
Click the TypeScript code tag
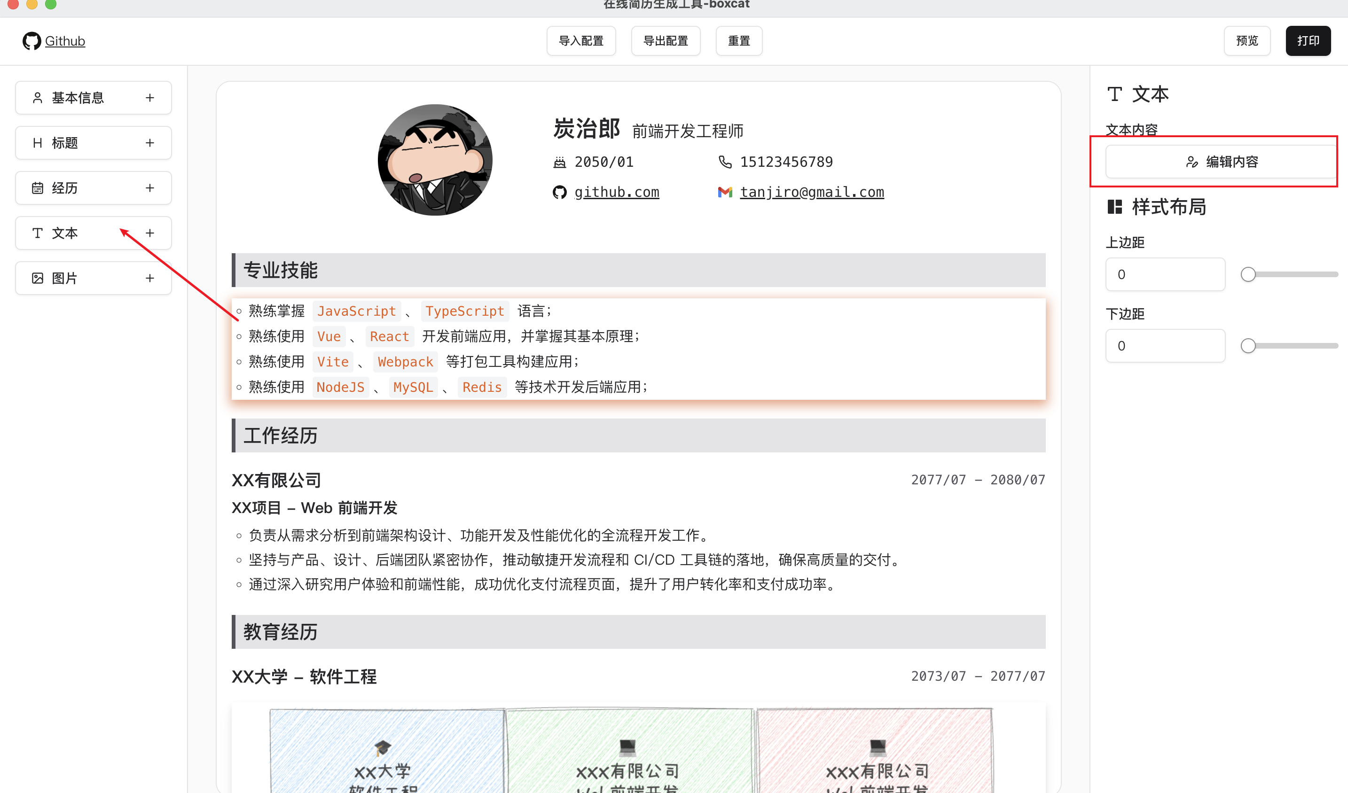click(x=464, y=311)
